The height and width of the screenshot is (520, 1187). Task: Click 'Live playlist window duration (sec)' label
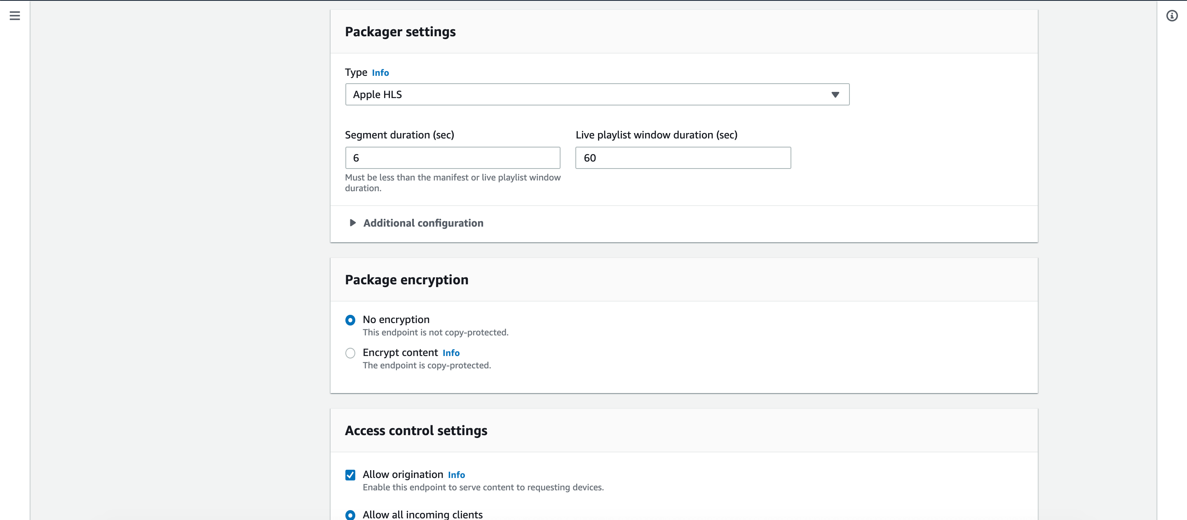(656, 135)
